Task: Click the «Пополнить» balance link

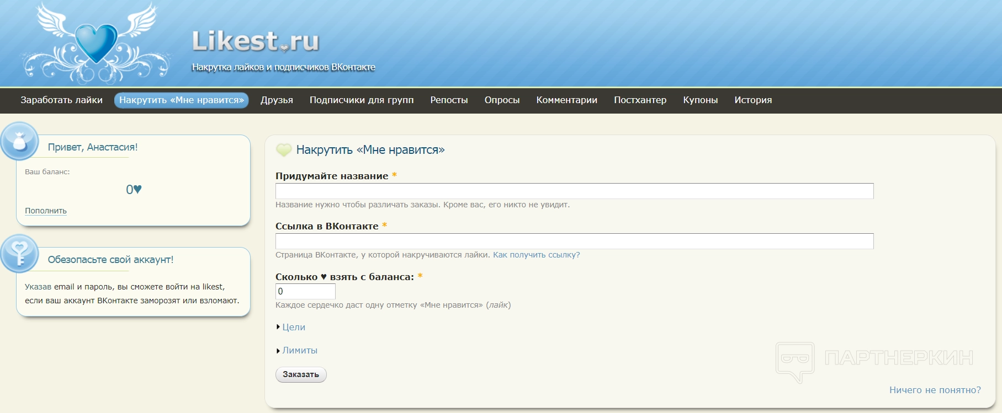Action: click(46, 211)
